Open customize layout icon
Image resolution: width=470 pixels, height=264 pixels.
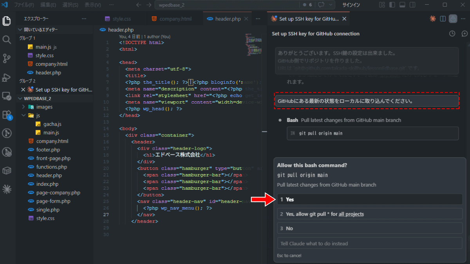pos(382,5)
